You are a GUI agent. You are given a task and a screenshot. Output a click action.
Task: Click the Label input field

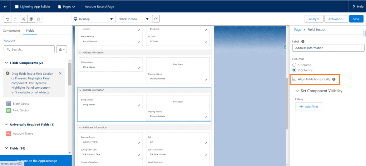[328, 48]
